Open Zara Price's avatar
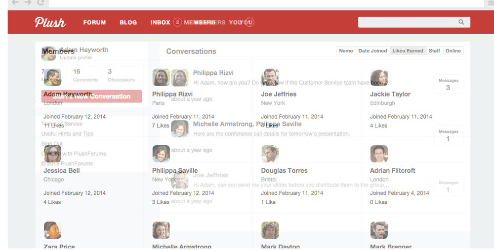Viewport: 494px width, 251px height. 53,230
